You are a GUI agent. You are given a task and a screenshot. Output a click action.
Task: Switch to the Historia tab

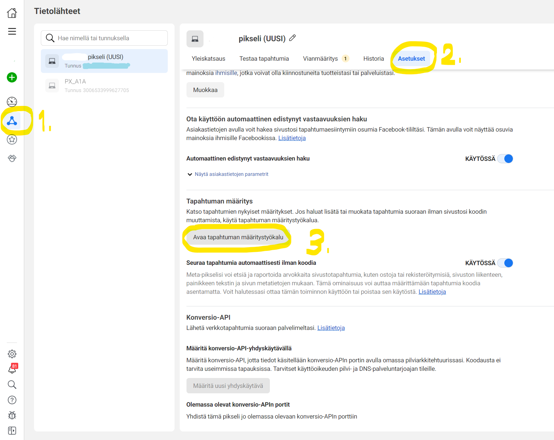[373, 58]
